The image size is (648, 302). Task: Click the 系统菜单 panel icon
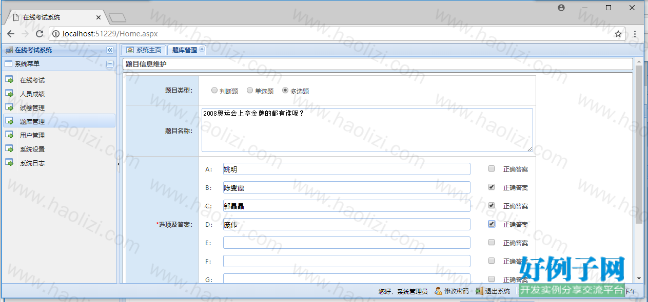pyautogui.click(x=8, y=64)
